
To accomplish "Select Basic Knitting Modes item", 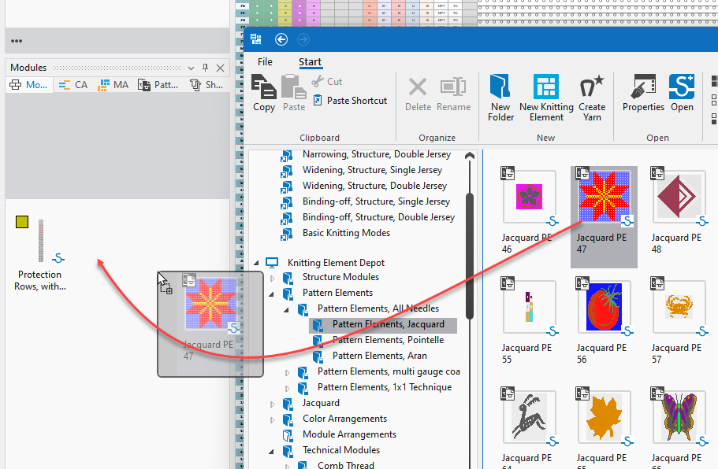I will 346,233.
